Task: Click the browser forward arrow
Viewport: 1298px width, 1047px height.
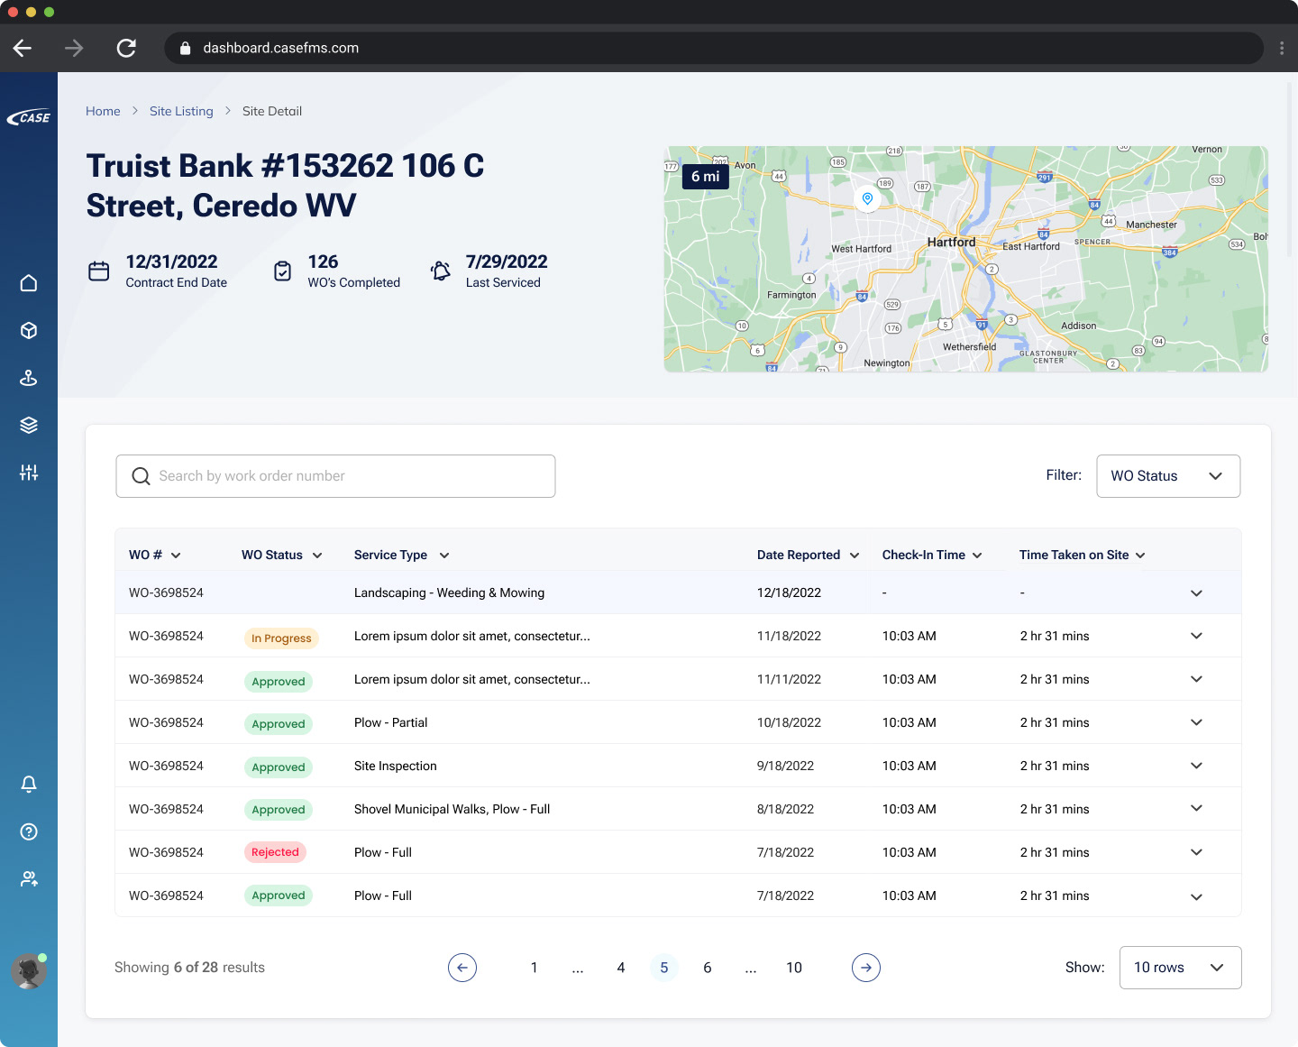Action: click(74, 48)
